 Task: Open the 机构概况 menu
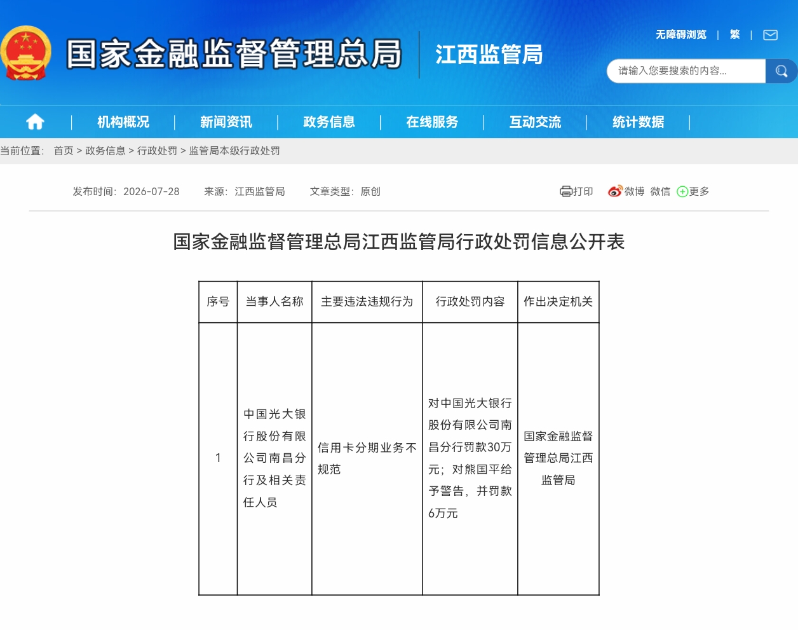pos(123,122)
